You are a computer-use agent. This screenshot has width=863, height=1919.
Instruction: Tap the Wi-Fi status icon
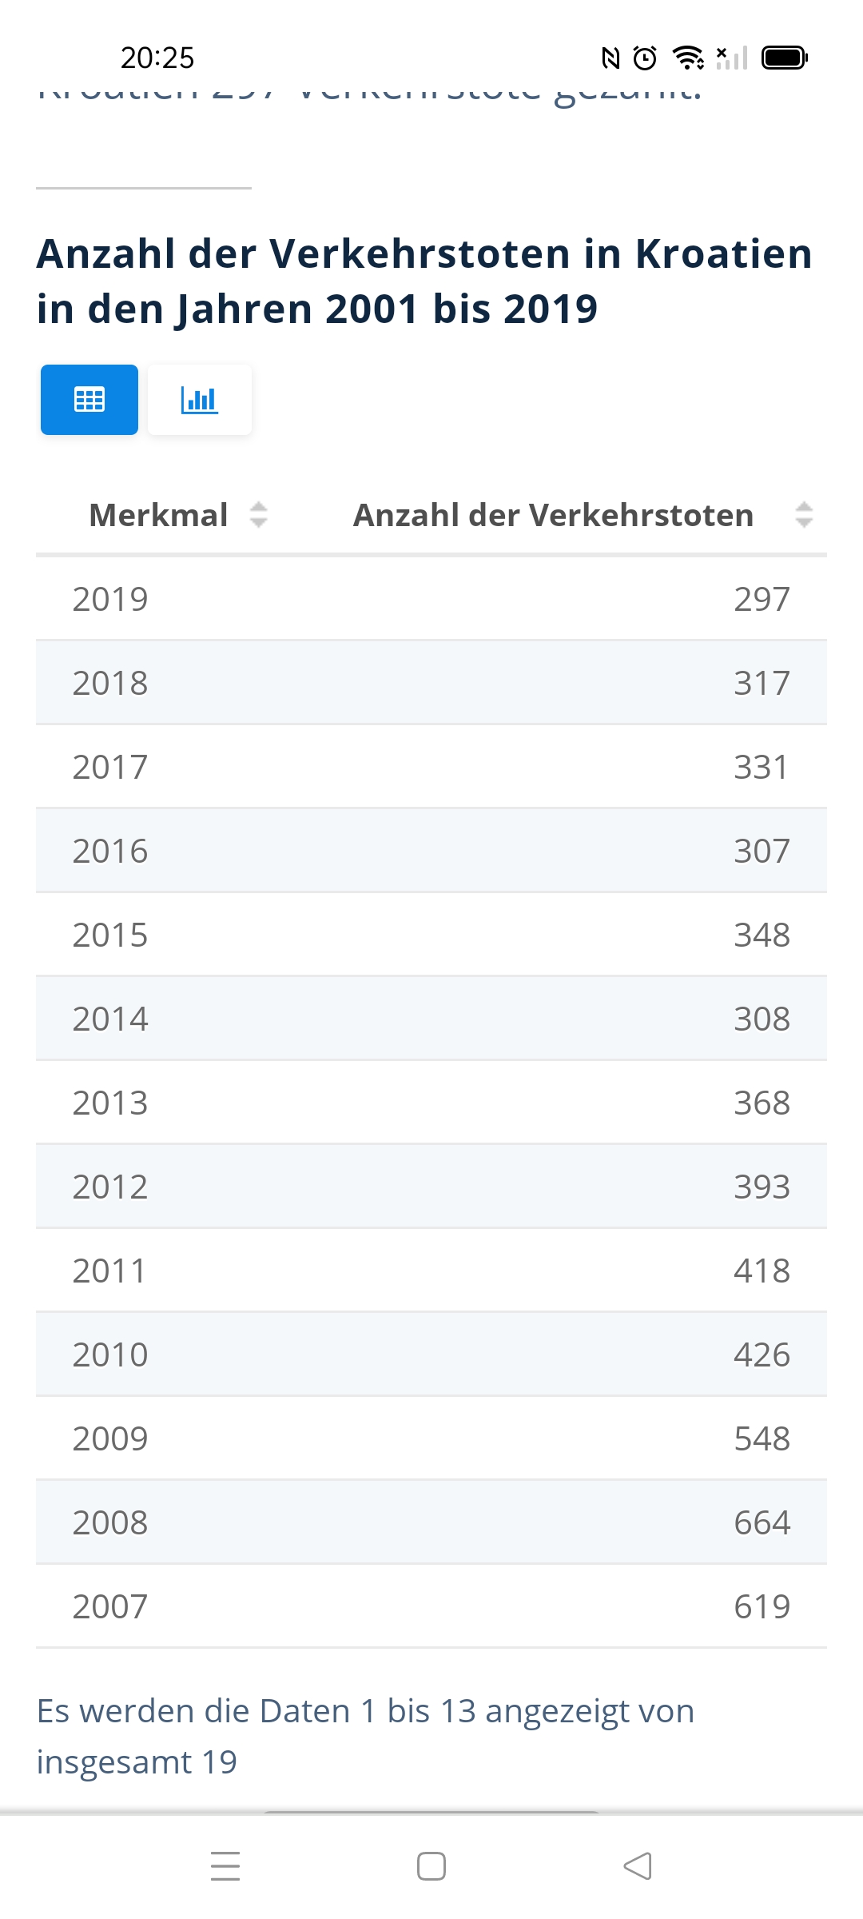(688, 58)
